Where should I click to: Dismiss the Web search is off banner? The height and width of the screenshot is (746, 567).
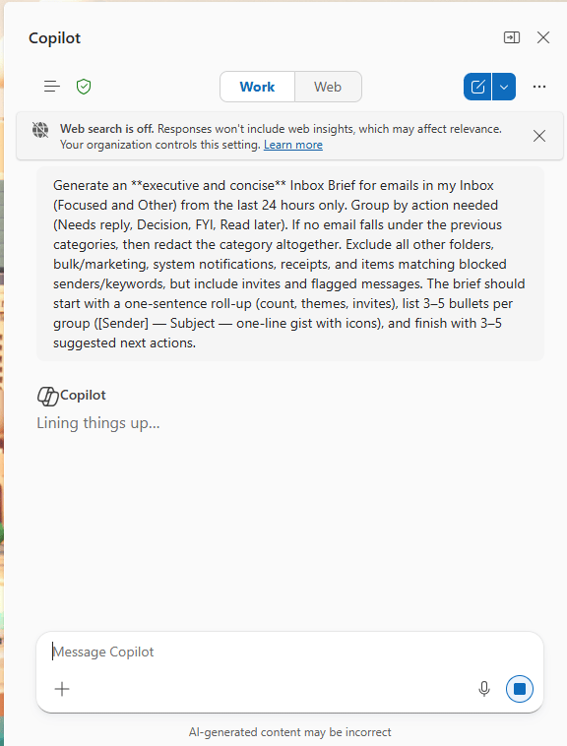tap(538, 136)
